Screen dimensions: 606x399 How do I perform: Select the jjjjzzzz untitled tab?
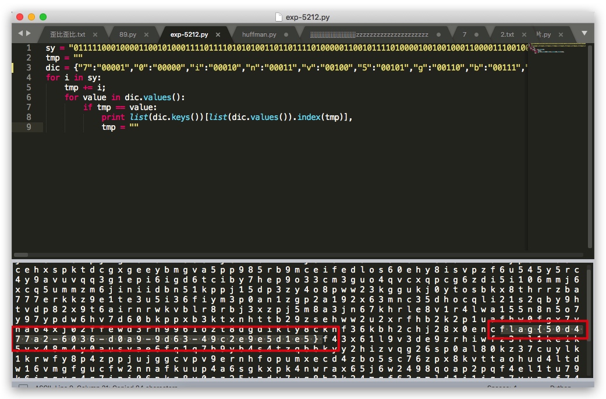(x=369, y=35)
